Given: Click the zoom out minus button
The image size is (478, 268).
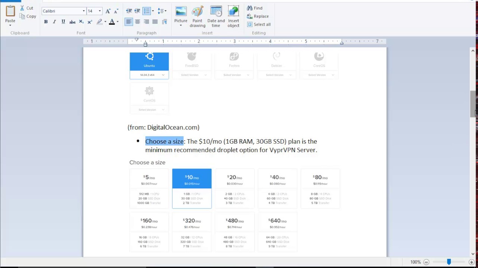Looking at the screenshot, I should click(x=426, y=262).
